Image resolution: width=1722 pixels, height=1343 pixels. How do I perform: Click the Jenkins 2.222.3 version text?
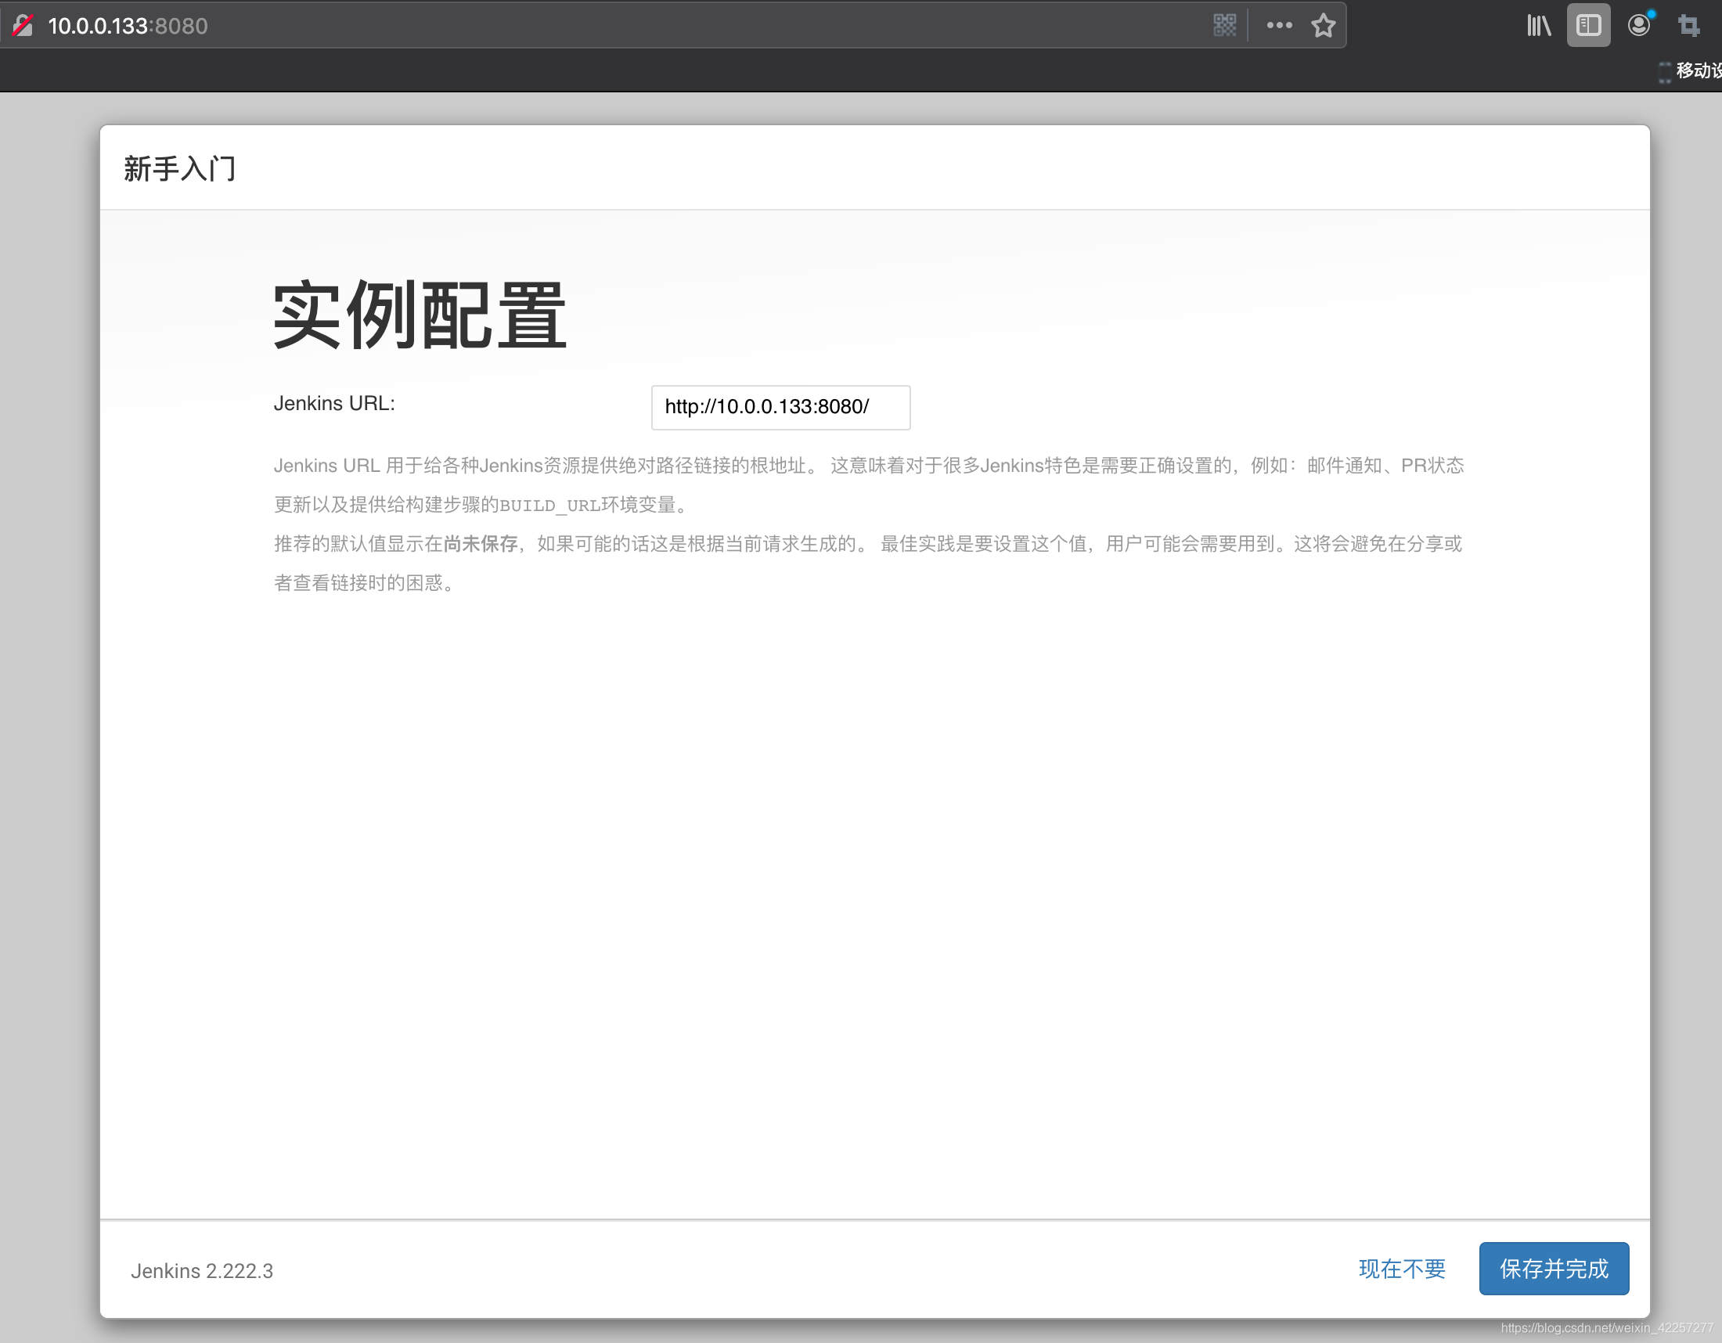click(x=202, y=1270)
